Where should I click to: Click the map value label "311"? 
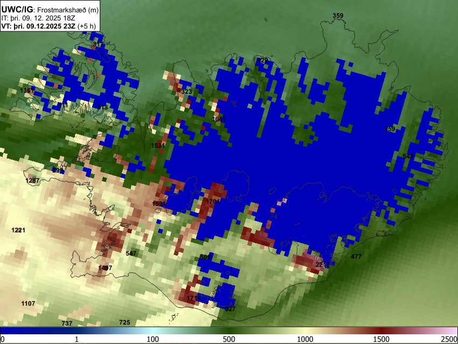(63, 105)
